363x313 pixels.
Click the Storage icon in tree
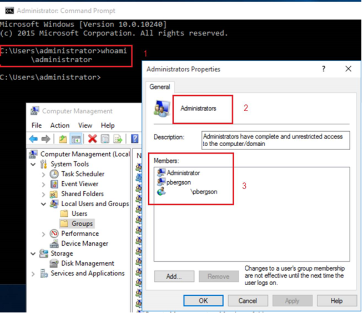tap(43, 254)
